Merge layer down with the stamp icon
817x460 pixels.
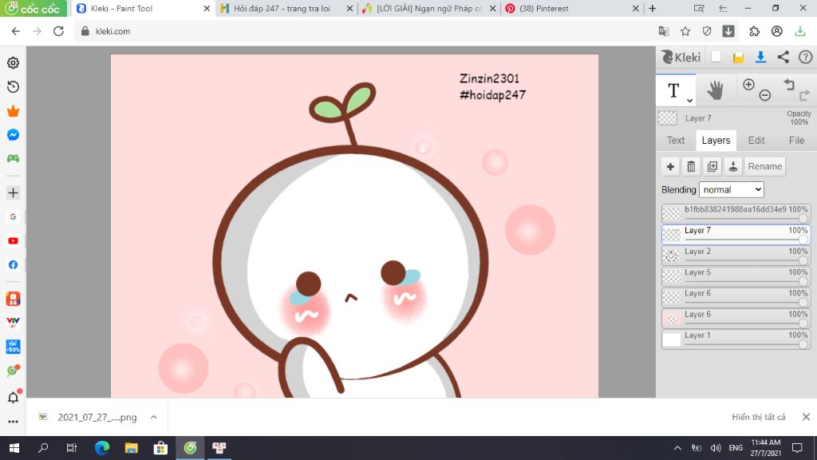point(733,166)
